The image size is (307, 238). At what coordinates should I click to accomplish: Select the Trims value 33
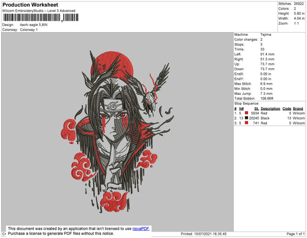coord(262,49)
